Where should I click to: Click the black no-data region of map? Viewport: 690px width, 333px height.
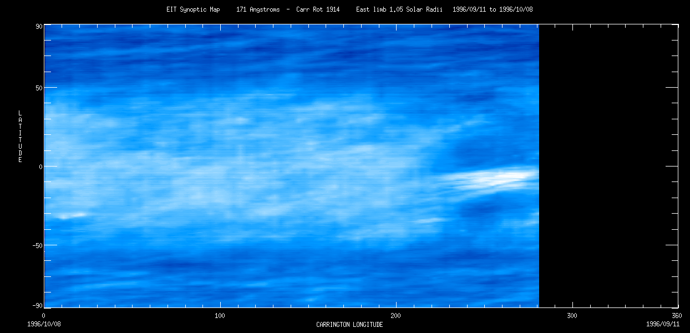pos(608,166)
